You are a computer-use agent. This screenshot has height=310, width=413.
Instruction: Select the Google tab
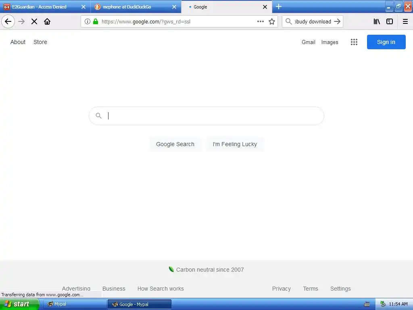point(227,7)
